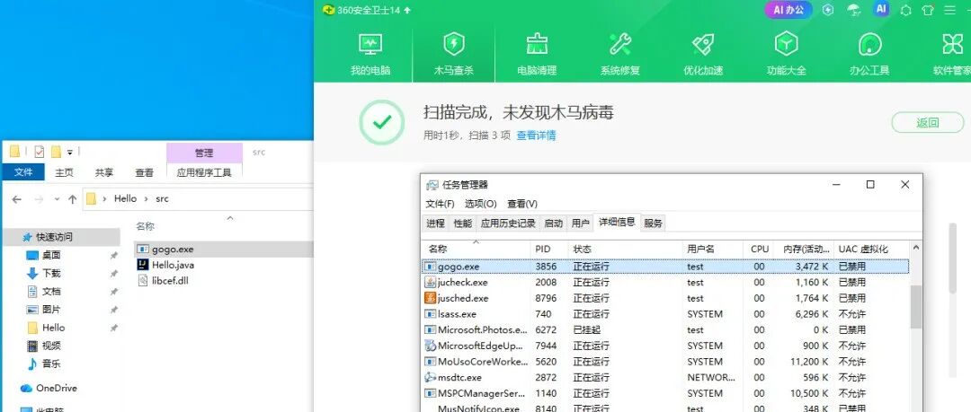Select lsass.exe process row
971x412 pixels.
click(x=665, y=314)
